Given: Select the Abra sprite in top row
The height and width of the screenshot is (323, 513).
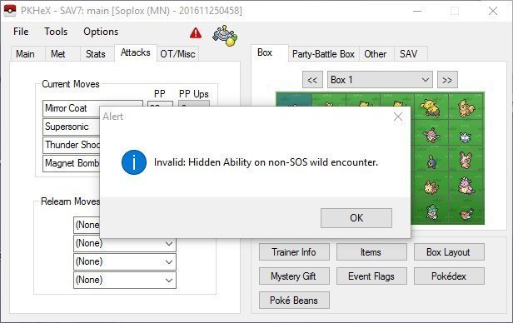Looking at the screenshot, I should (x=431, y=107).
